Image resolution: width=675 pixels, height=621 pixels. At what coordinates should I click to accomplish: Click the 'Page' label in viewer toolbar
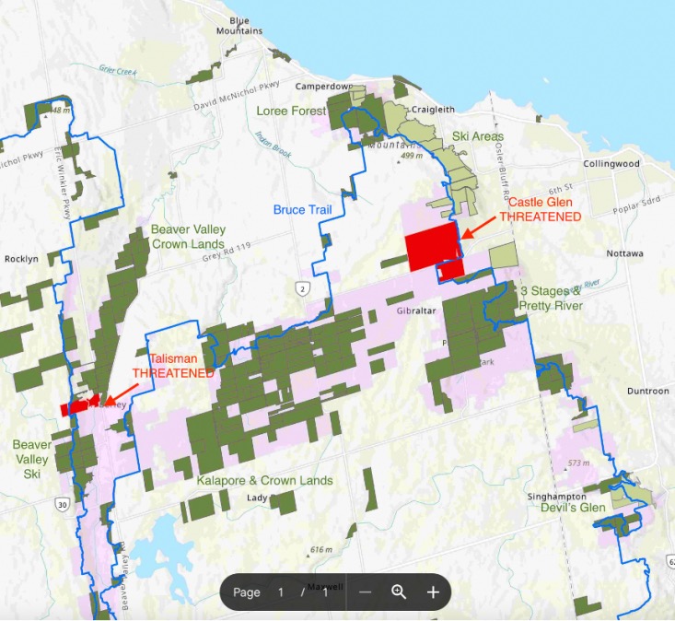coord(246,592)
